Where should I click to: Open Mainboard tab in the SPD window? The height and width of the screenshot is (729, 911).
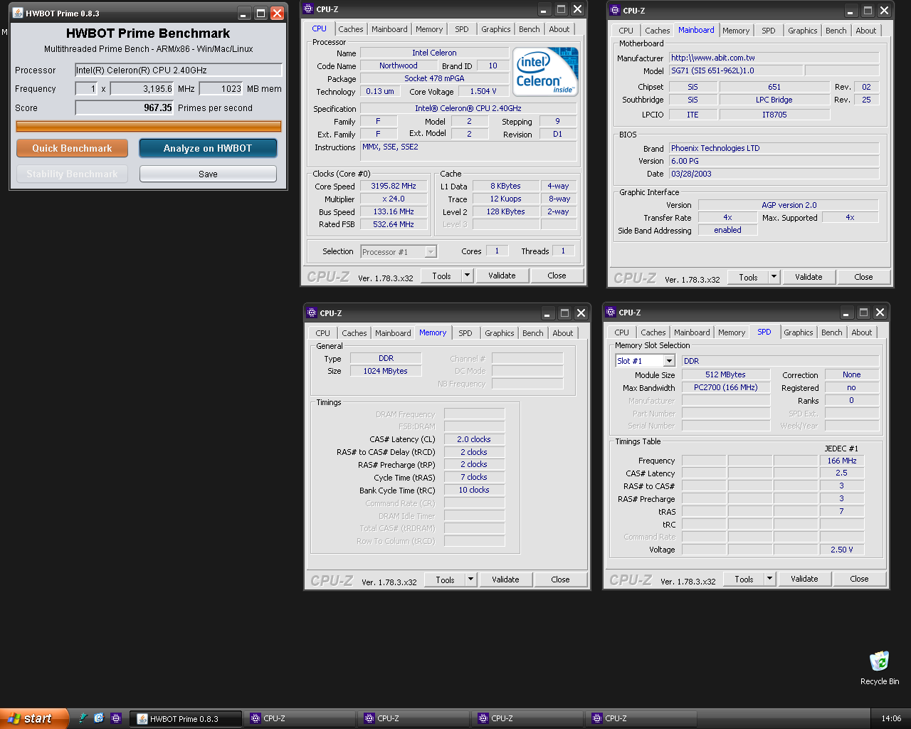[692, 332]
